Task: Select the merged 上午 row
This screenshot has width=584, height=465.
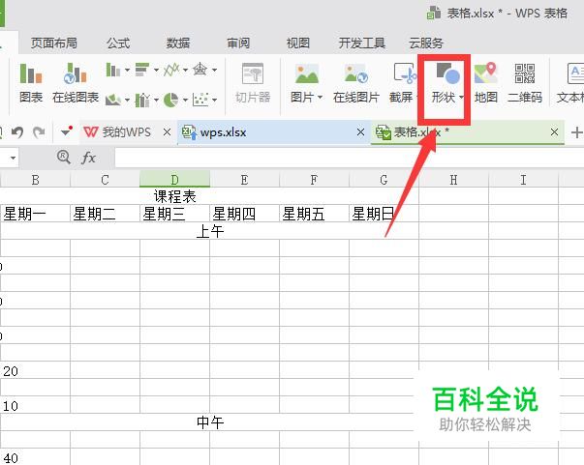Action: coord(210,231)
